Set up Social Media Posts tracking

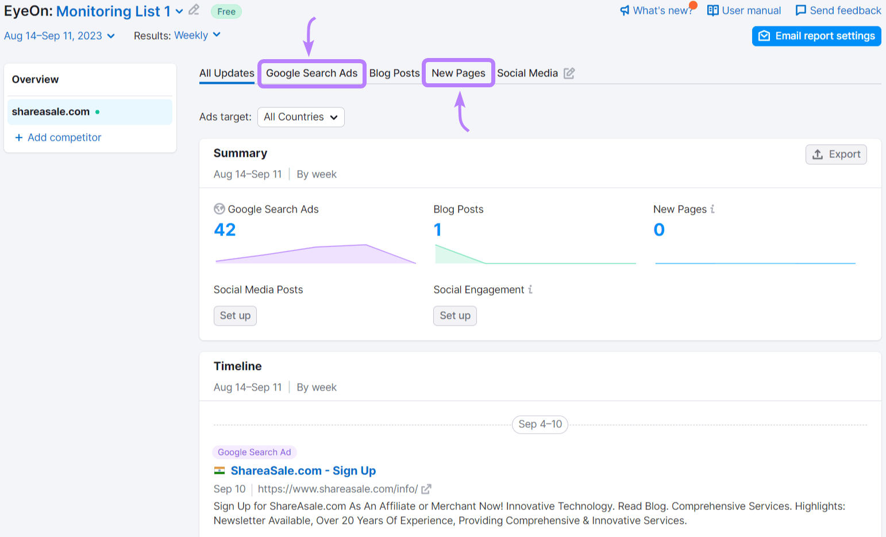[x=235, y=315]
